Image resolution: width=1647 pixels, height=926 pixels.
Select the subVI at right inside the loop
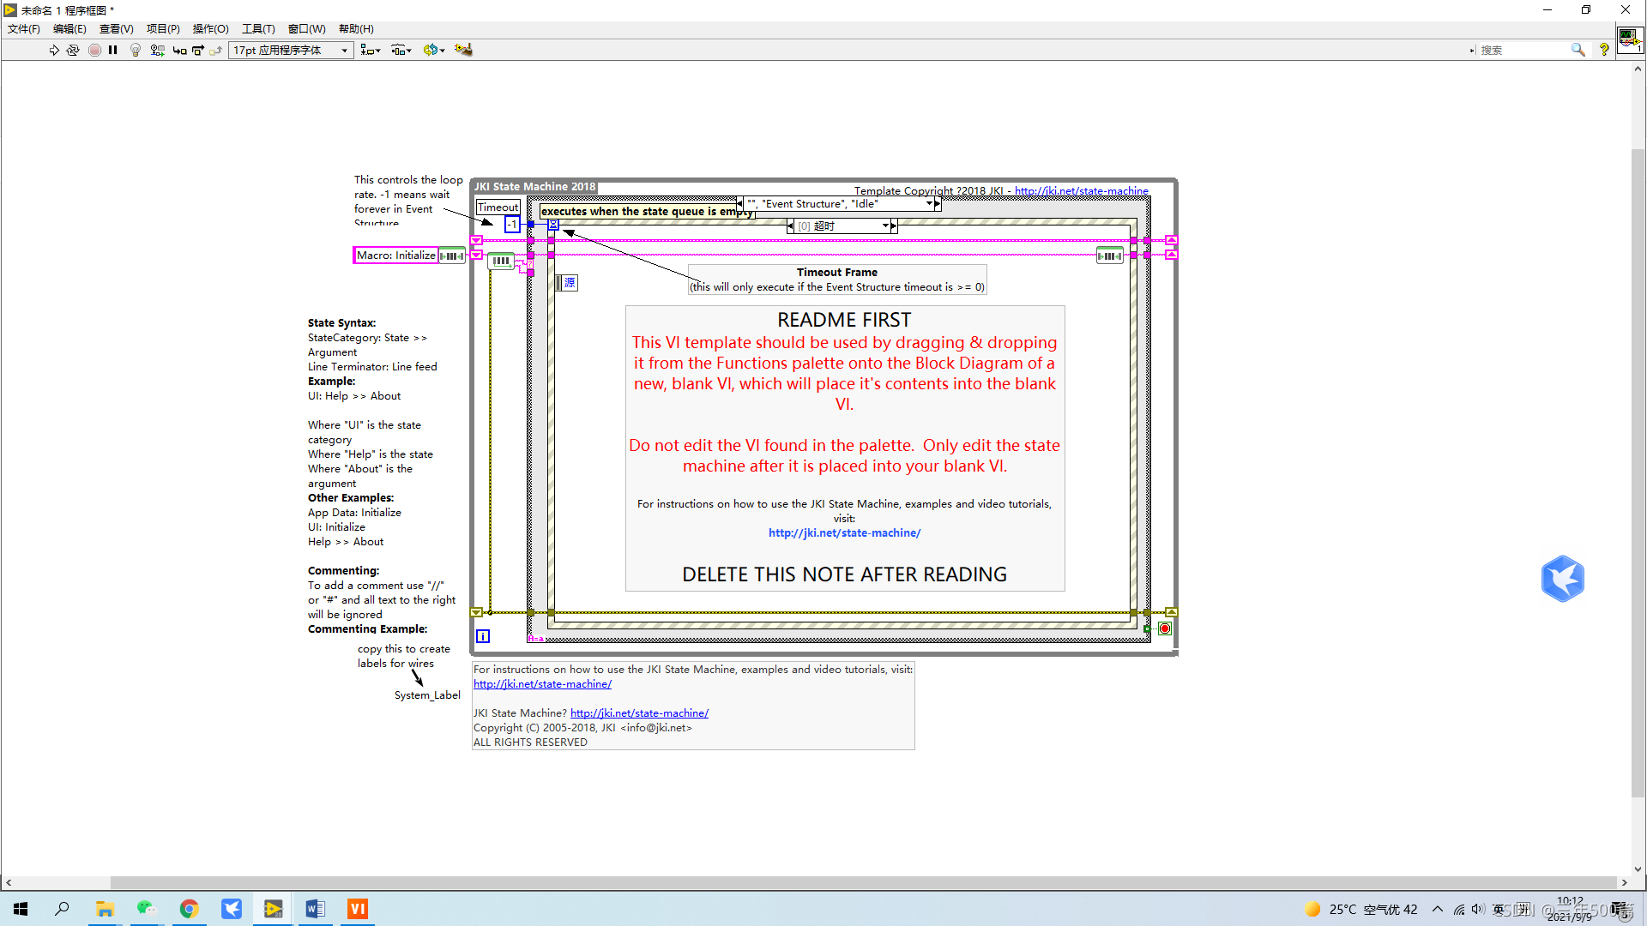click(x=1110, y=256)
